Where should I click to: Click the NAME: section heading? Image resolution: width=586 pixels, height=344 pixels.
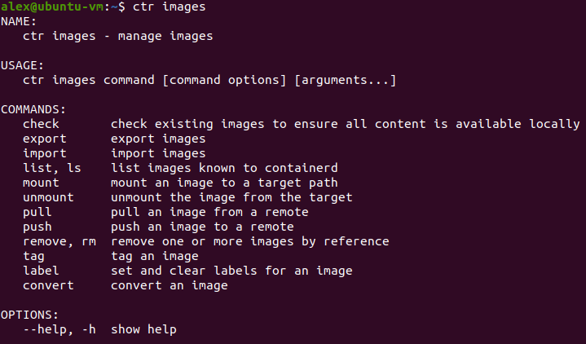pyautogui.click(x=19, y=21)
